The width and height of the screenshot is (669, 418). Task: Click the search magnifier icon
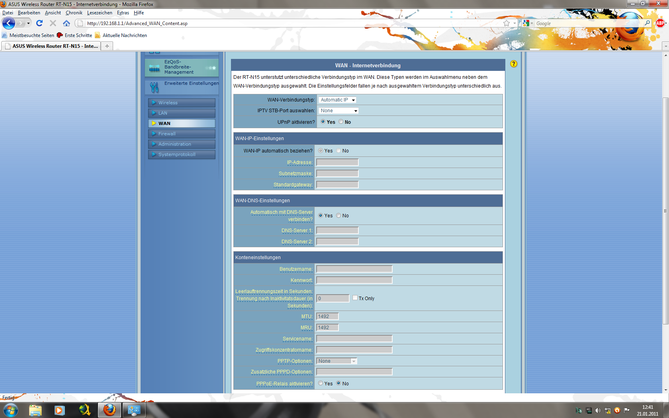[x=647, y=23]
